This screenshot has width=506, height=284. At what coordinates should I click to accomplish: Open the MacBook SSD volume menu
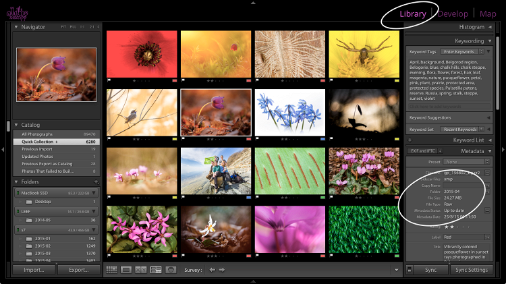(94, 193)
